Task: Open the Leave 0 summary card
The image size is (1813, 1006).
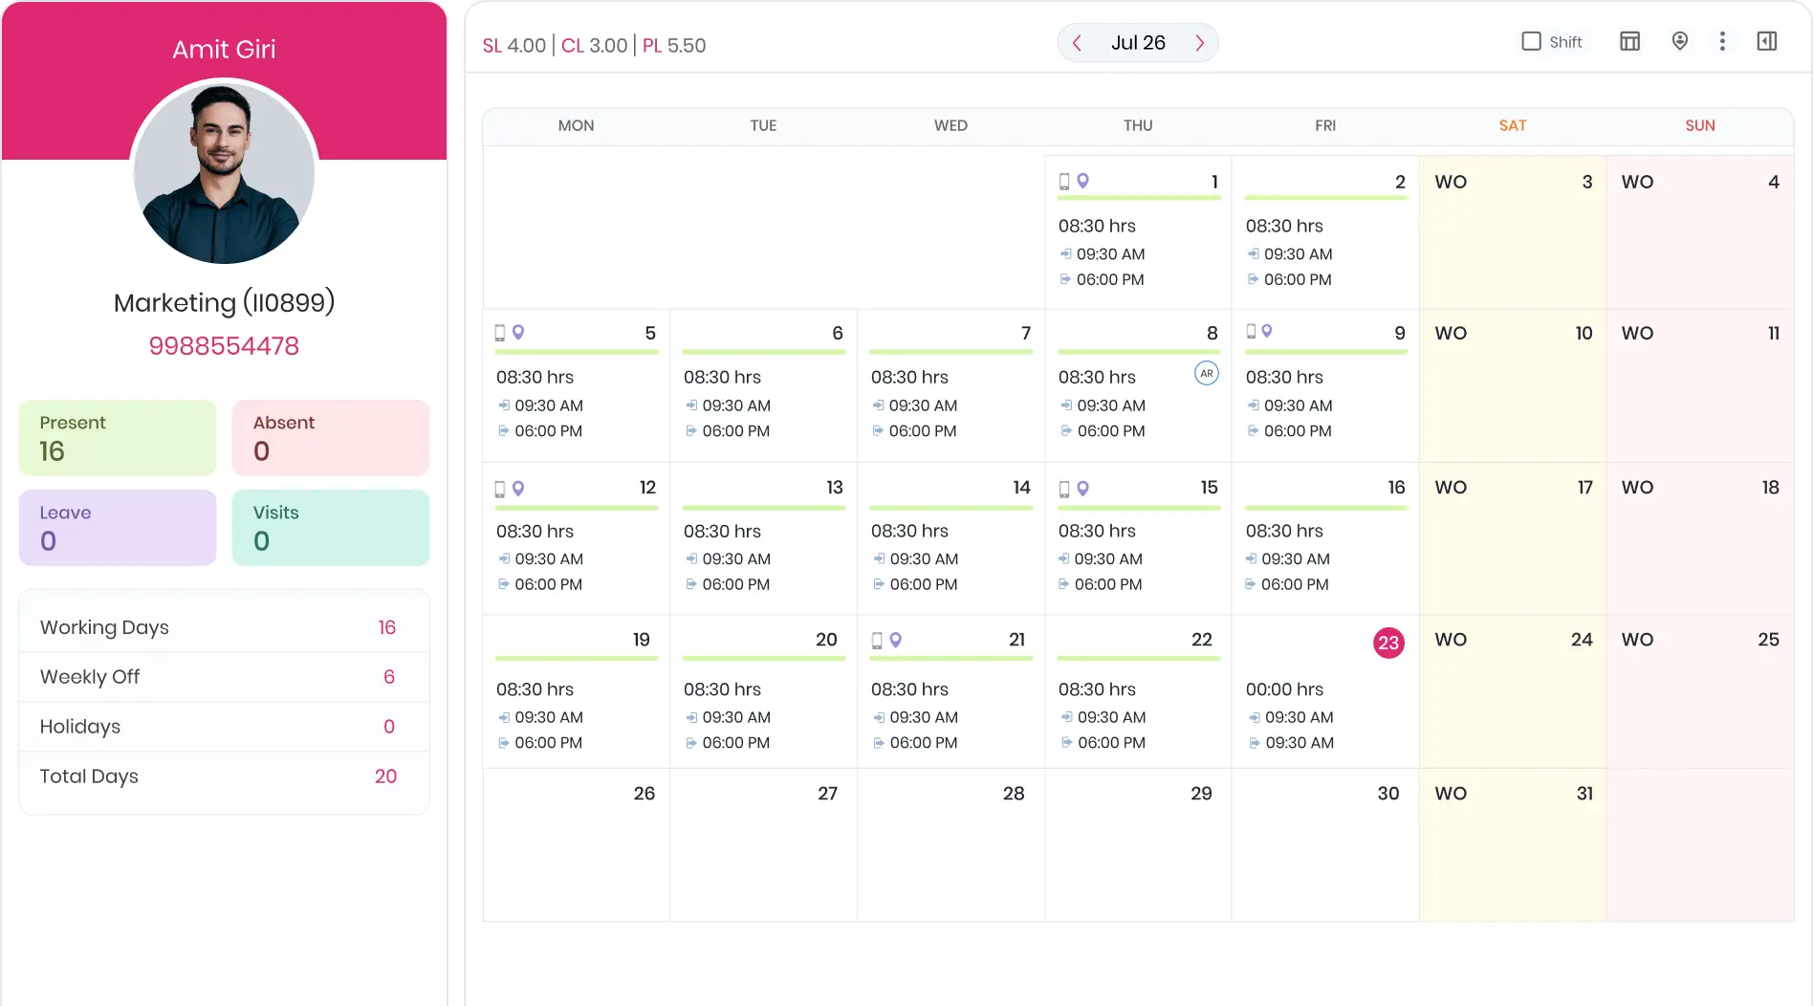Action: point(118,528)
